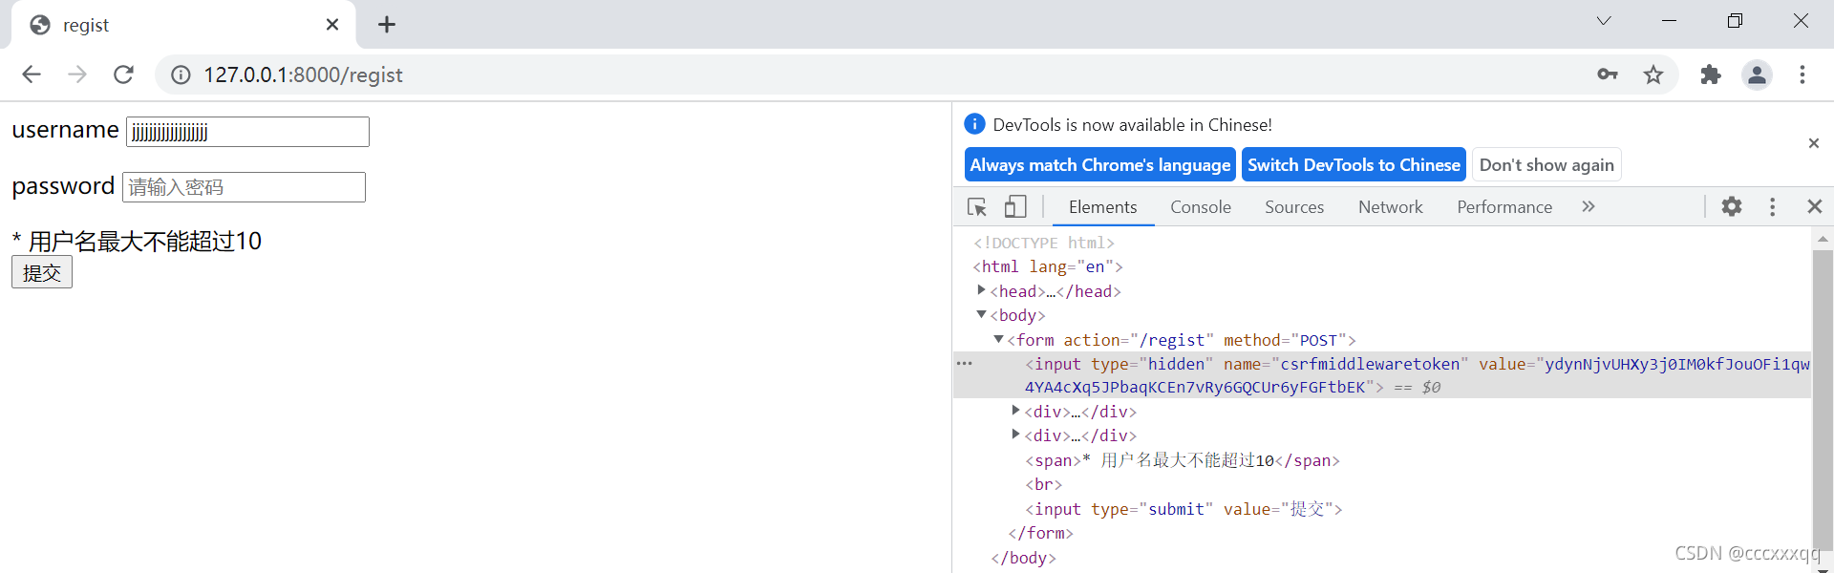The image size is (1834, 573).
Task: Expand the second div node in form
Action: tap(1015, 435)
